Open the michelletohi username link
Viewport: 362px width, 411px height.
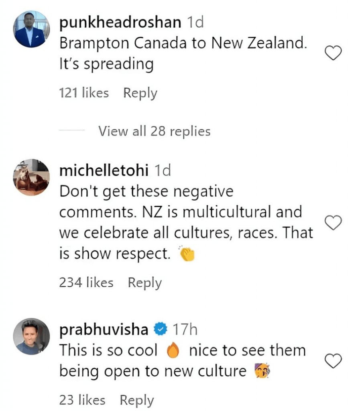tap(104, 171)
